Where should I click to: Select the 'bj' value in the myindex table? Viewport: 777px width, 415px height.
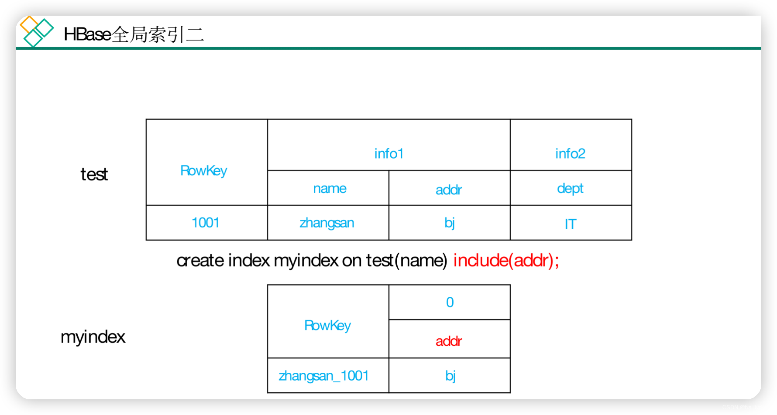coord(450,376)
